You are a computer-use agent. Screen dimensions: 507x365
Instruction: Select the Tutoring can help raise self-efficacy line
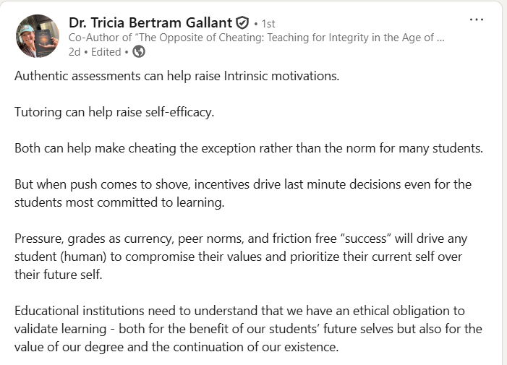click(x=114, y=113)
